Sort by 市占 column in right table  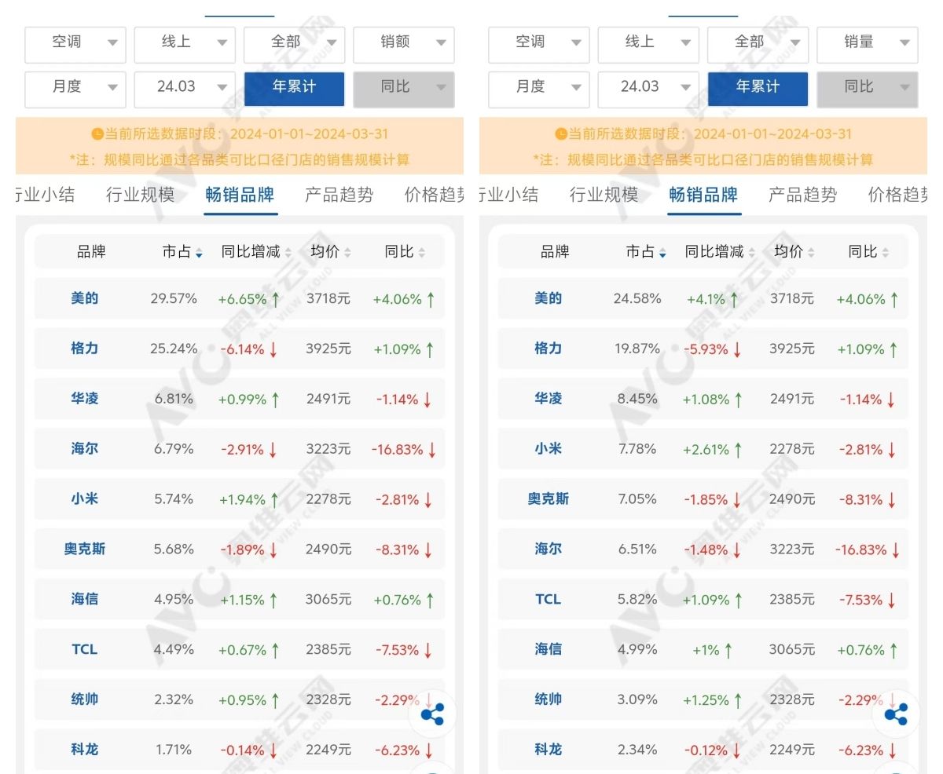coord(646,252)
